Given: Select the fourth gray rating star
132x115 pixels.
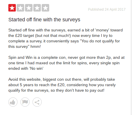Looking at the screenshot, I should click(x=37, y=8).
